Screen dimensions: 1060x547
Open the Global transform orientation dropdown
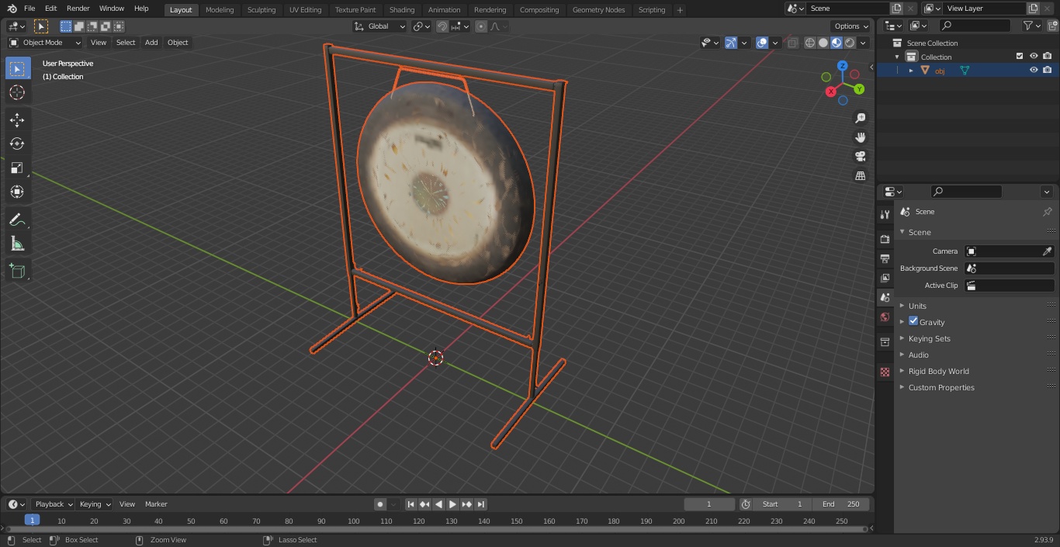pos(380,26)
